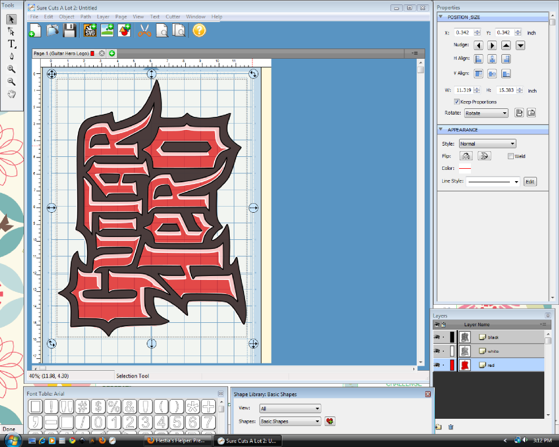Flip shape vertically
Viewport: 559px width, 447px height.
pos(484,156)
